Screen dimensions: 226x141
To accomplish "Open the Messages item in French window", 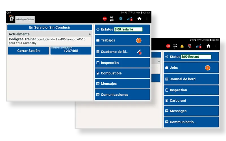I will click(x=191, y=111).
